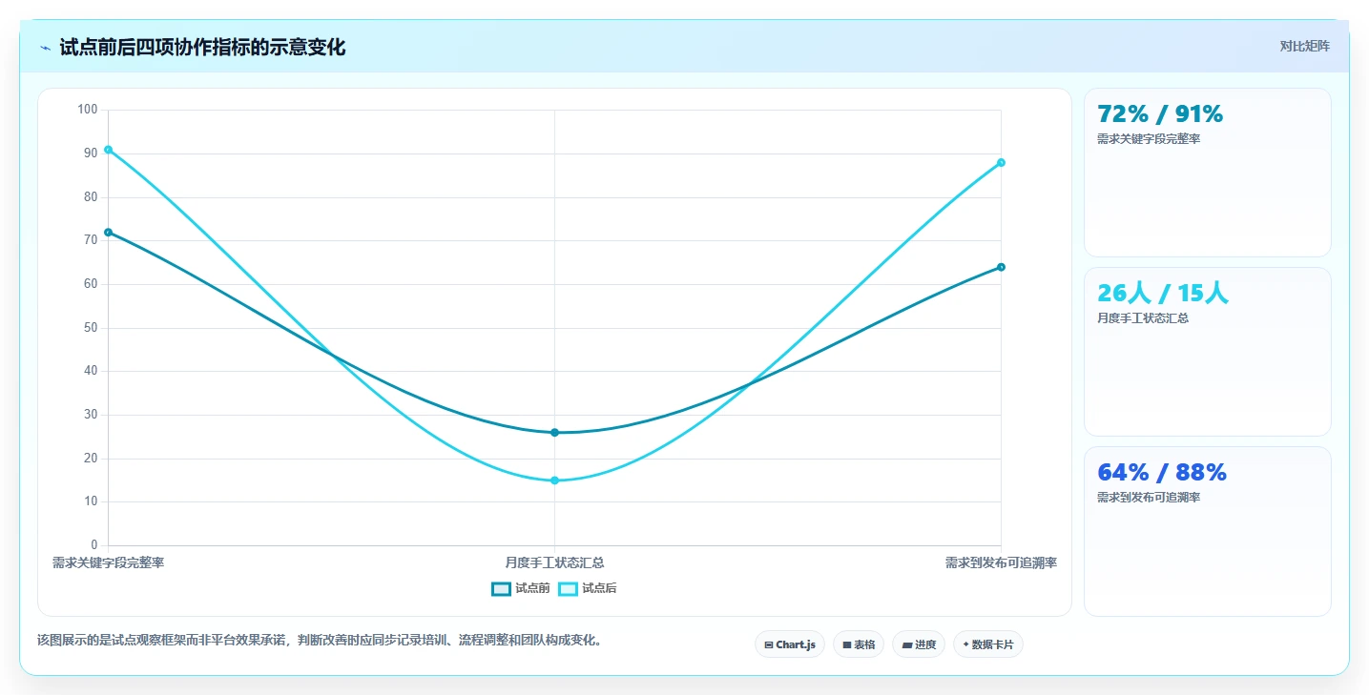The width and height of the screenshot is (1369, 695).
Task: Click 月度手工状态汇总 caption in second card
Action: [1143, 318]
